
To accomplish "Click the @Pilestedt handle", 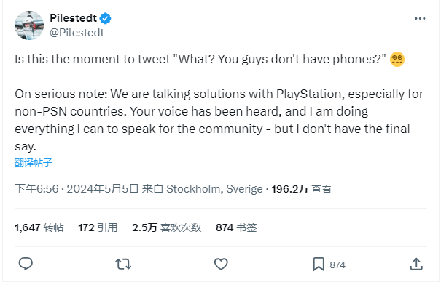I will [77, 33].
